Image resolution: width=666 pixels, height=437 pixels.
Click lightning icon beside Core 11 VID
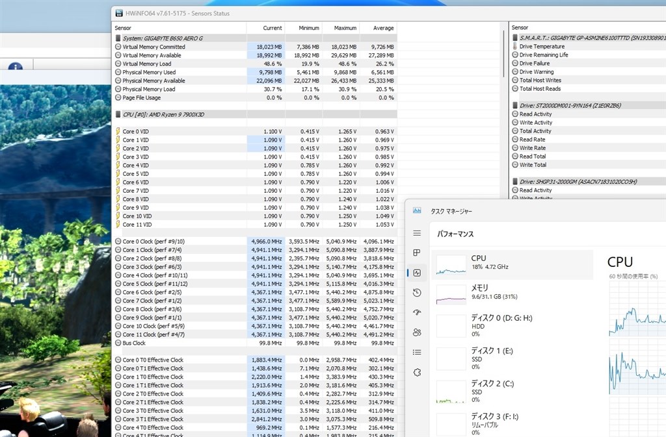tap(118, 225)
